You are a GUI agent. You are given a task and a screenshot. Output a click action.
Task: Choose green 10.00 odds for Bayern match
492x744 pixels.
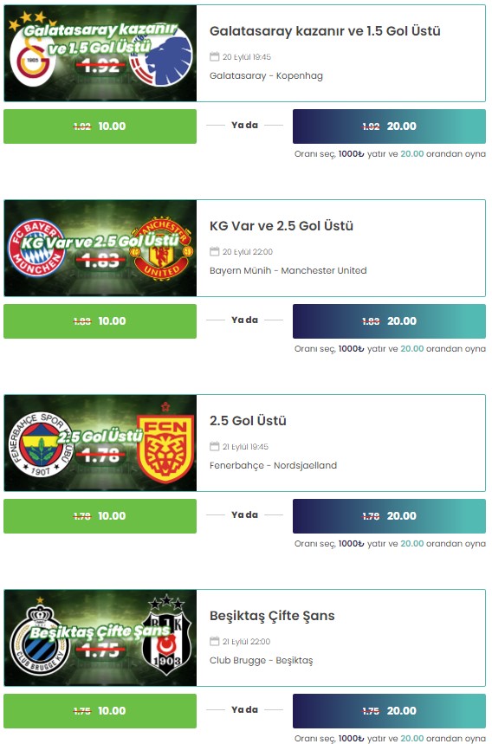click(x=100, y=321)
